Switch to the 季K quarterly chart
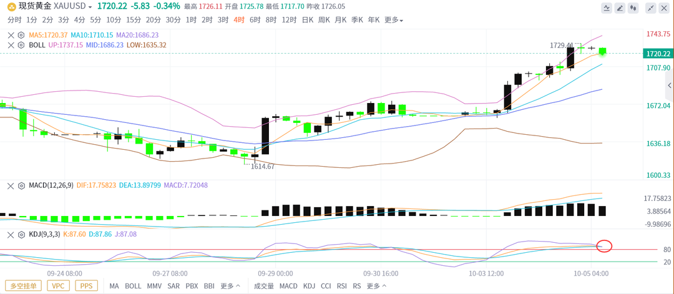The image size is (674, 294). click(x=357, y=20)
